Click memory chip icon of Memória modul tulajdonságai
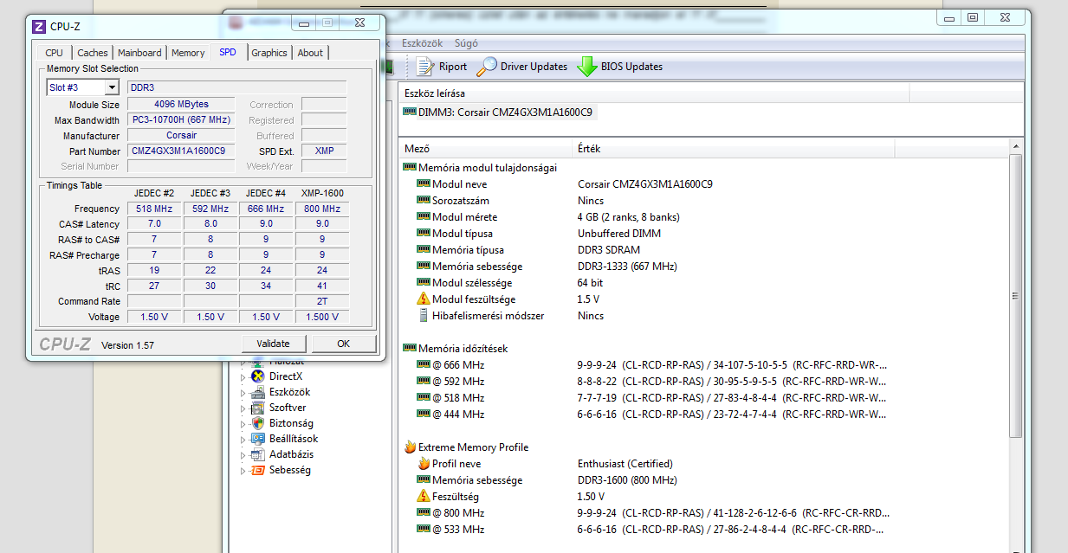This screenshot has height=553, width=1068. click(410, 168)
